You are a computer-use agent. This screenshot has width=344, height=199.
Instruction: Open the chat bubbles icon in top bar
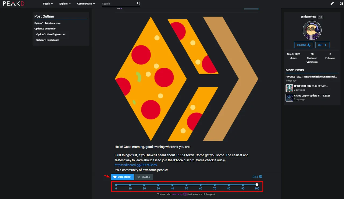[341, 3]
